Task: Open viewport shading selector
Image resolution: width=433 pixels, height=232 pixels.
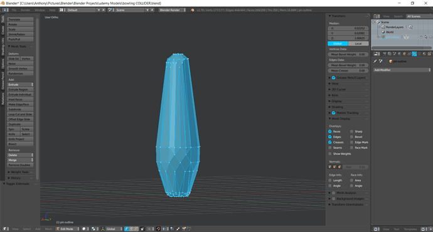Action: tap(86, 229)
